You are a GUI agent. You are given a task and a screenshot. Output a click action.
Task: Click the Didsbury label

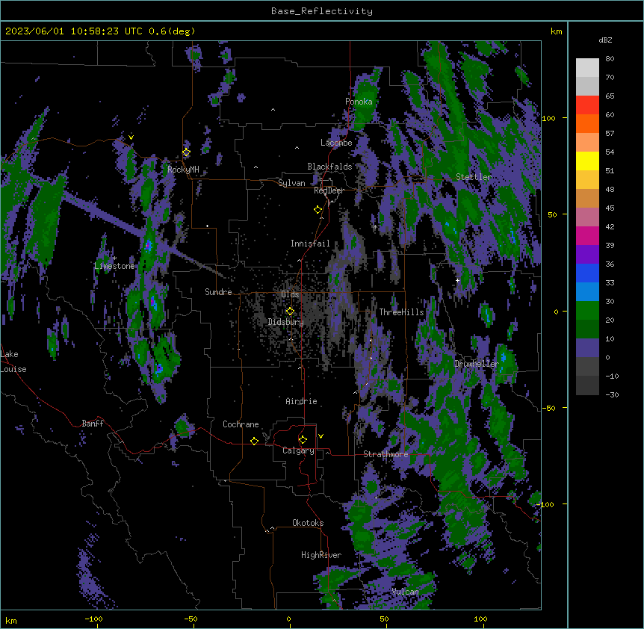286,322
